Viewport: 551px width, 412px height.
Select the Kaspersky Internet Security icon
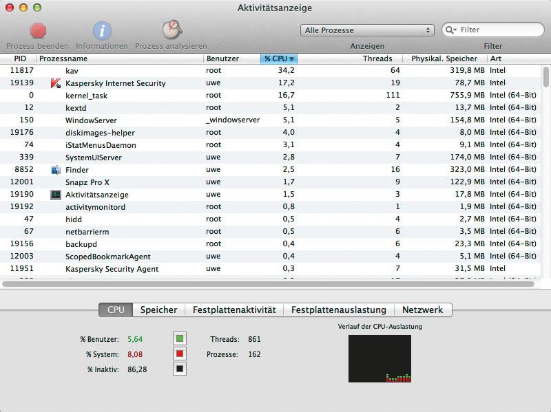click(x=56, y=83)
